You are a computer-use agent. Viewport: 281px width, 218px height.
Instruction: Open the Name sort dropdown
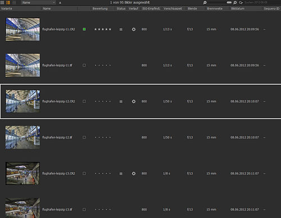tap(38, 2)
